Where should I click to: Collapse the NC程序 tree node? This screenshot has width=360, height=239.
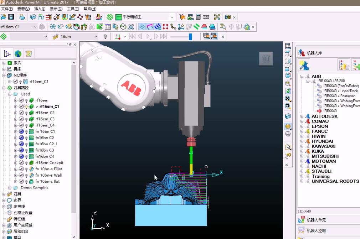(4, 75)
